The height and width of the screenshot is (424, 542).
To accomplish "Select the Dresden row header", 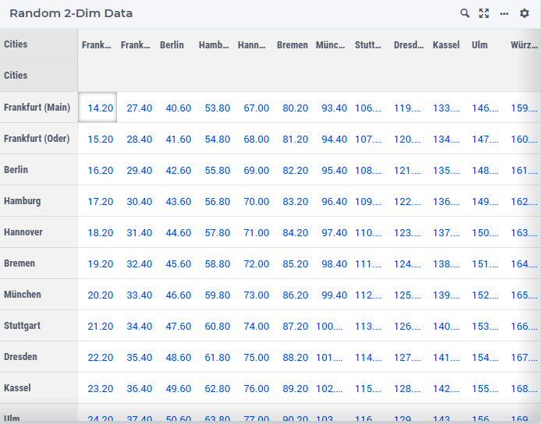I will coord(39,357).
